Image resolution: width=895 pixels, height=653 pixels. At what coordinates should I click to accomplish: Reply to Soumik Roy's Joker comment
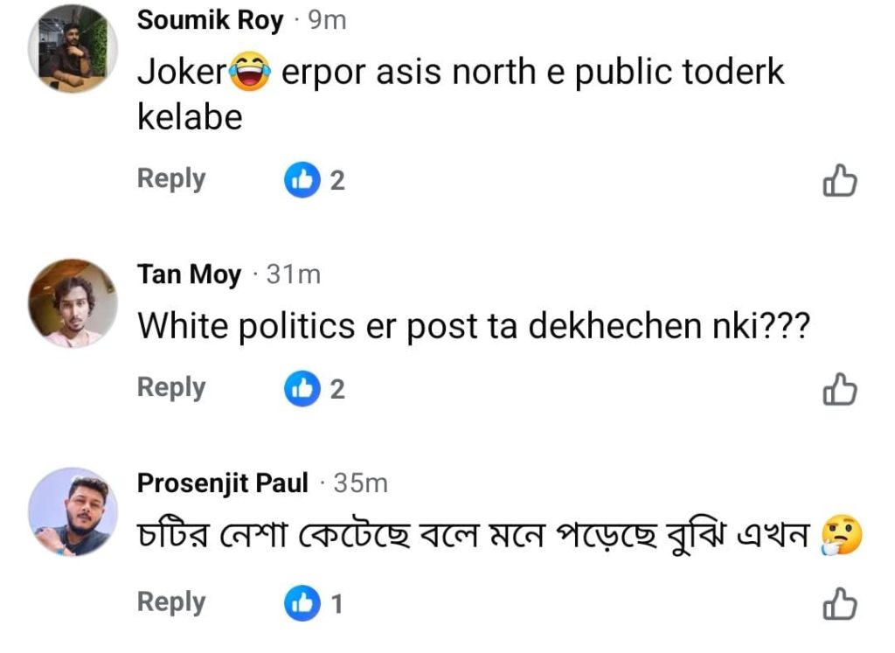point(171,179)
